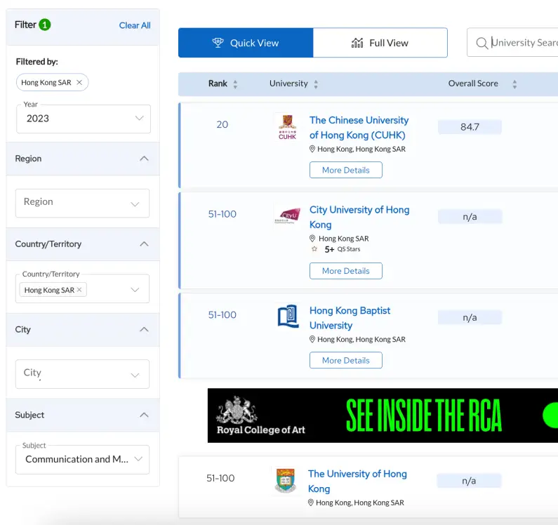Image resolution: width=558 pixels, height=525 pixels.
Task: Collapse the Country/Territory filter section
Action: [x=144, y=244]
